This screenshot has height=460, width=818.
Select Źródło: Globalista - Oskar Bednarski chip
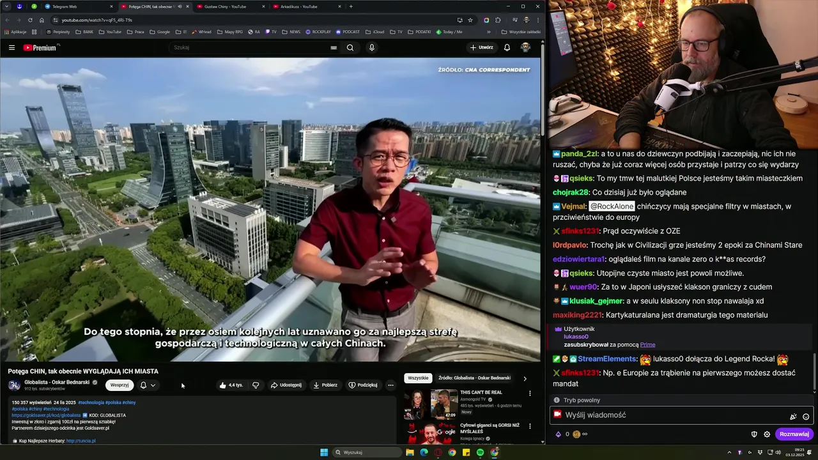tap(474, 378)
